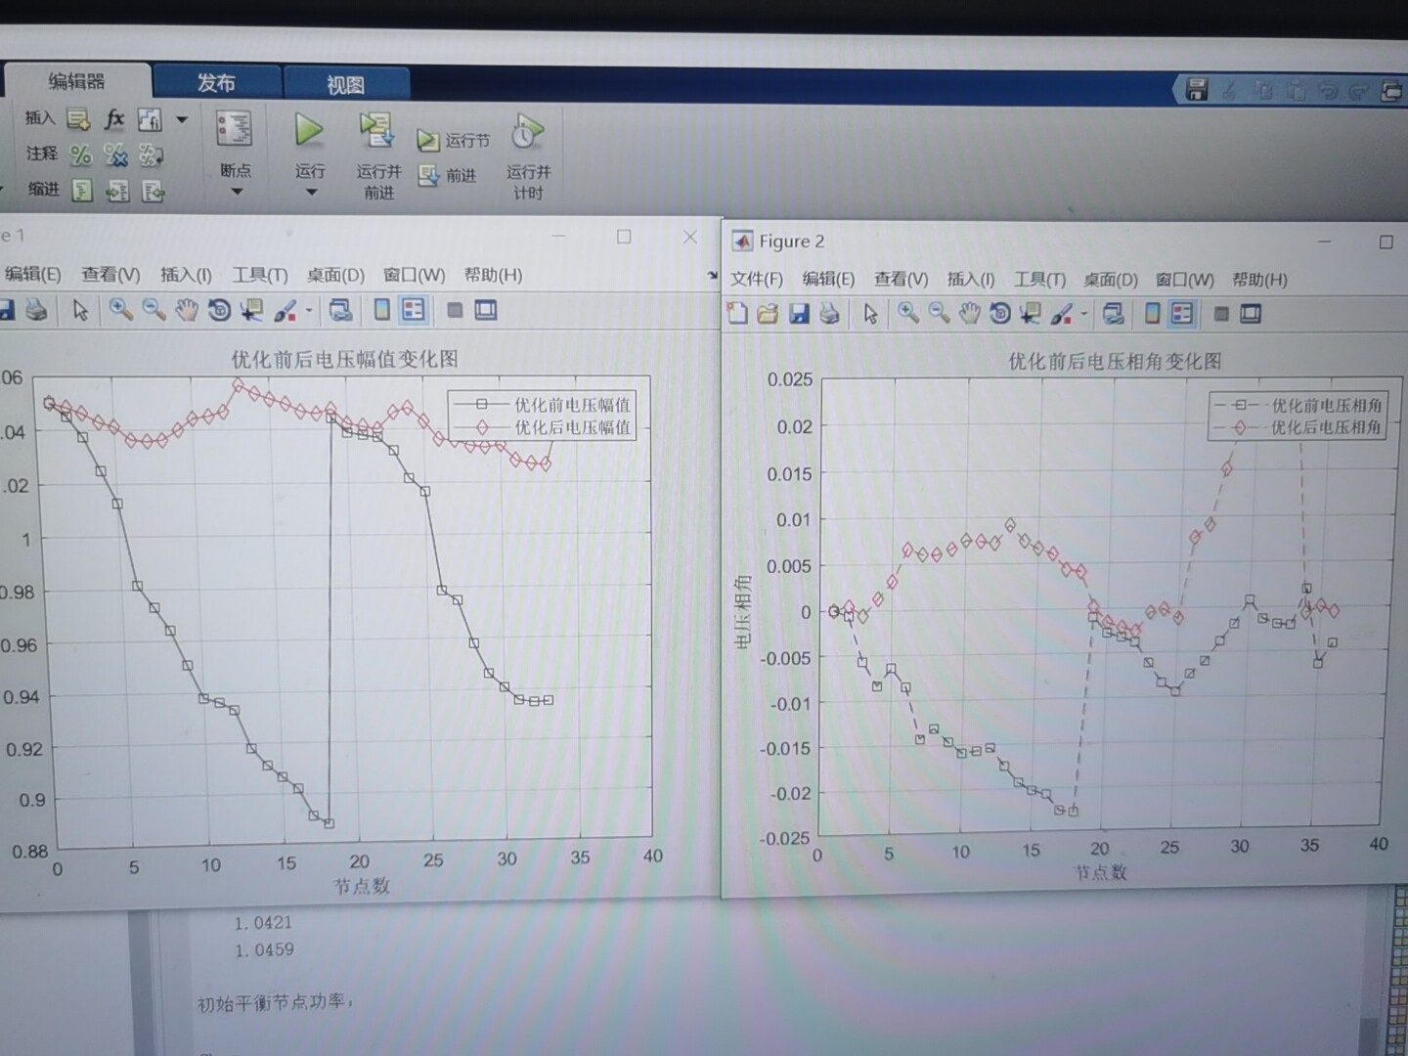Open brush color dropdown in Figure 2
This screenshot has width=1408, height=1056.
point(1084,314)
